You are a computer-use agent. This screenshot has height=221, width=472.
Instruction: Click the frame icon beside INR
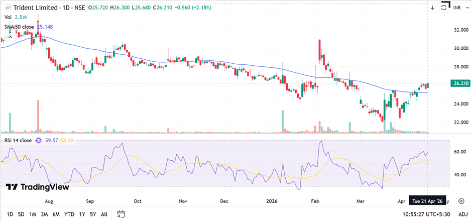(x=444, y=7)
